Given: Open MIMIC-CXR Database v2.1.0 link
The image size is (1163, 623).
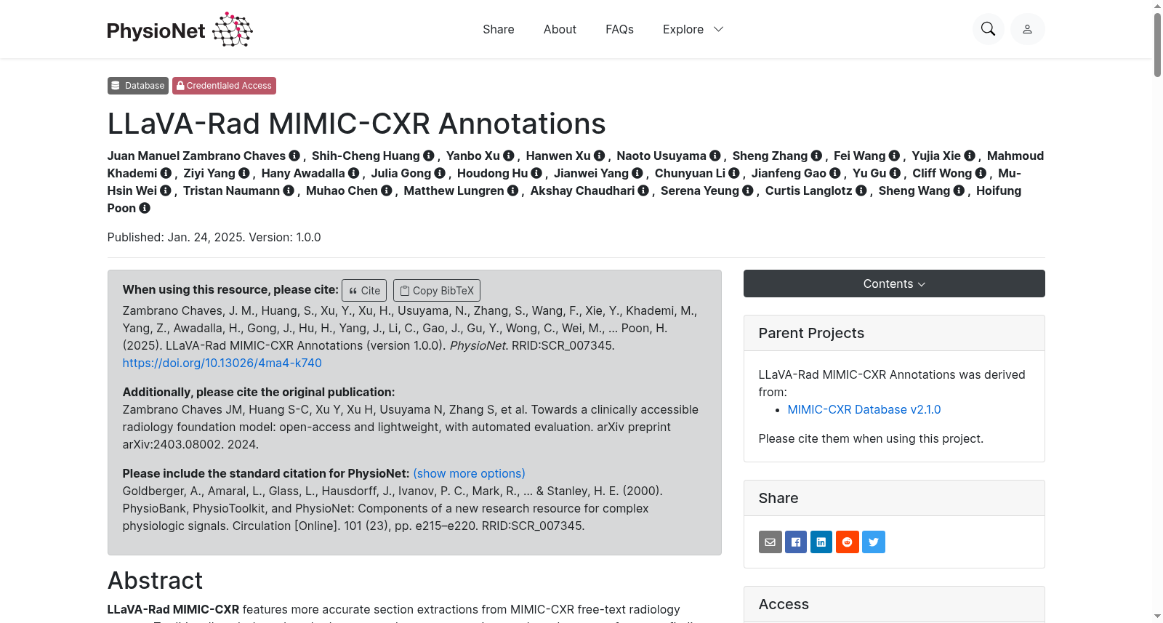Looking at the screenshot, I should pos(864,409).
